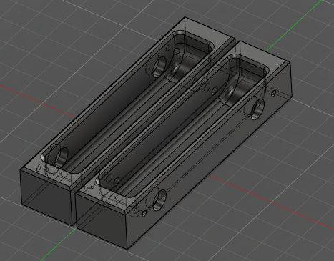Click the red X axis line
The image size is (334, 261).
271,202
